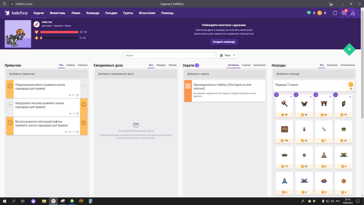Viewport: 364px width, 205px height.
Task: Show Текущие daily tasks tab
Action: click(x=161, y=65)
